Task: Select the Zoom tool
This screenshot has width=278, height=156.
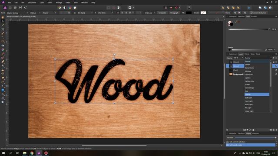Action: pos(3,102)
